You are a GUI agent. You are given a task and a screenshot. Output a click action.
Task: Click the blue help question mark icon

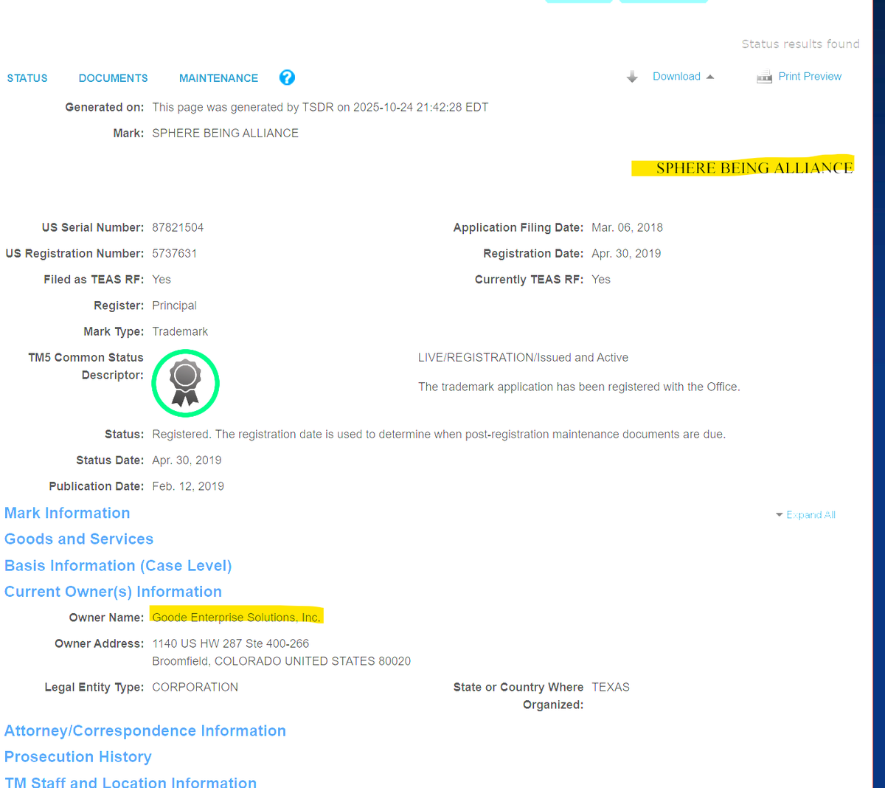coord(287,77)
